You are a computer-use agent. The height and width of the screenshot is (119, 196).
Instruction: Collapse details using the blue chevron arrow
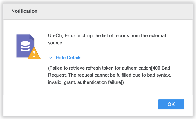tap(51, 58)
